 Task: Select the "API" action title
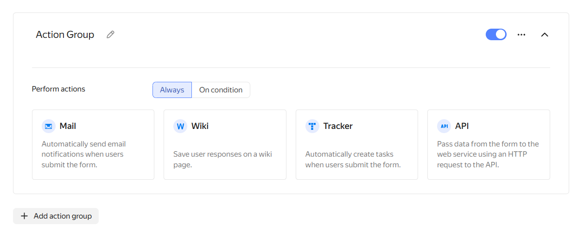[x=462, y=126]
